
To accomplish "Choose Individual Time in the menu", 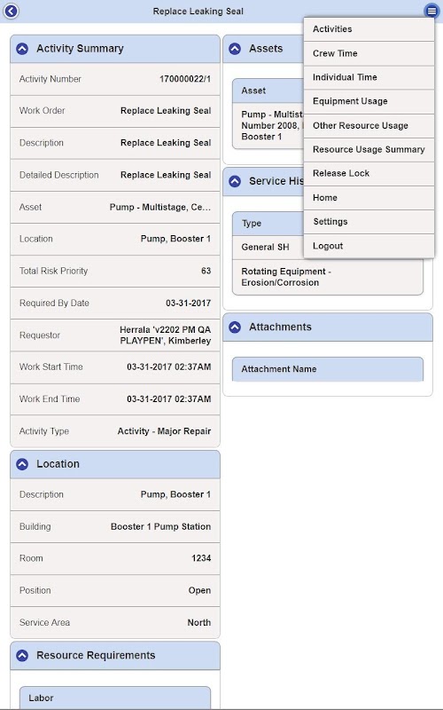I will [369, 77].
